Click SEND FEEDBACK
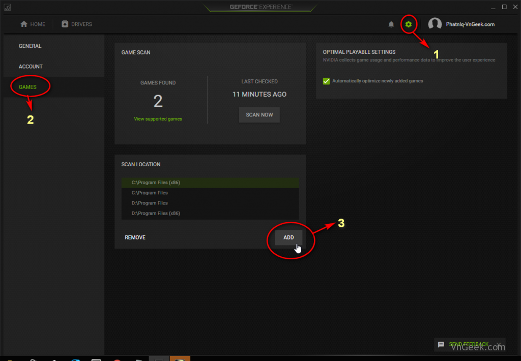 469,344
